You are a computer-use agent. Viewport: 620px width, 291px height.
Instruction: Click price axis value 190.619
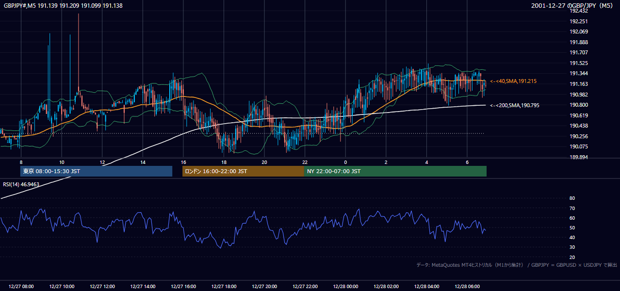579,115
